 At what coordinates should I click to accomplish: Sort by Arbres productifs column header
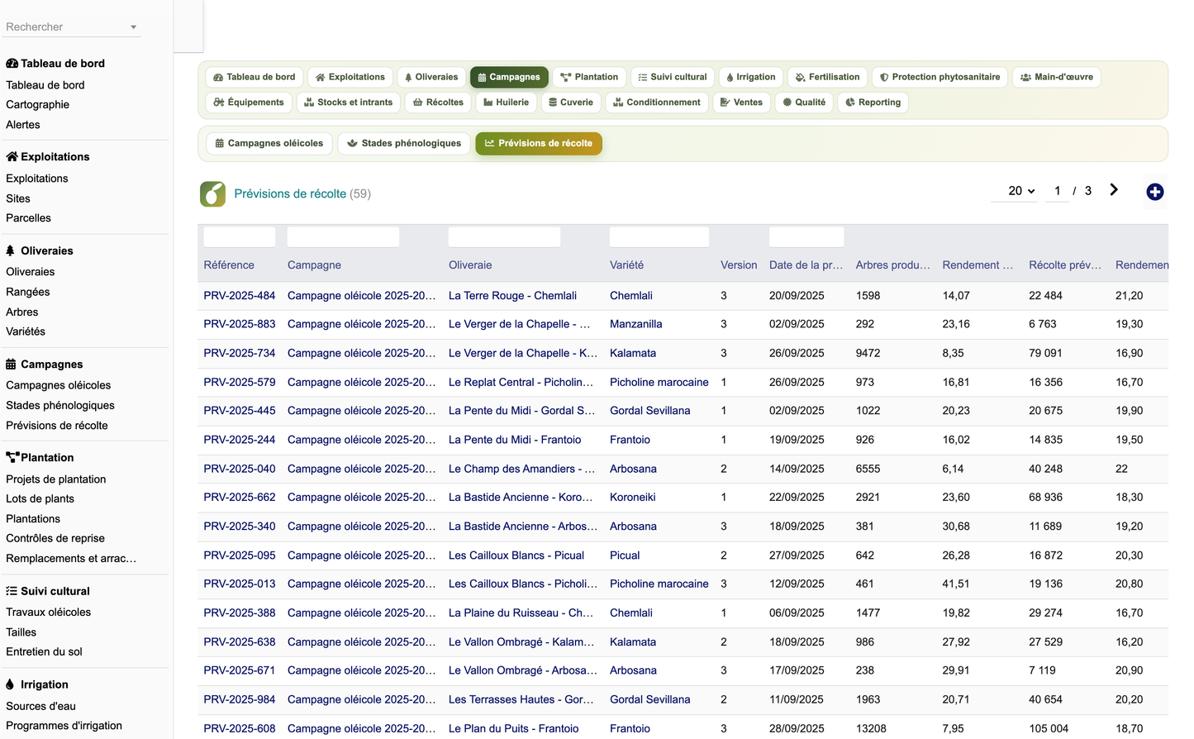(892, 265)
